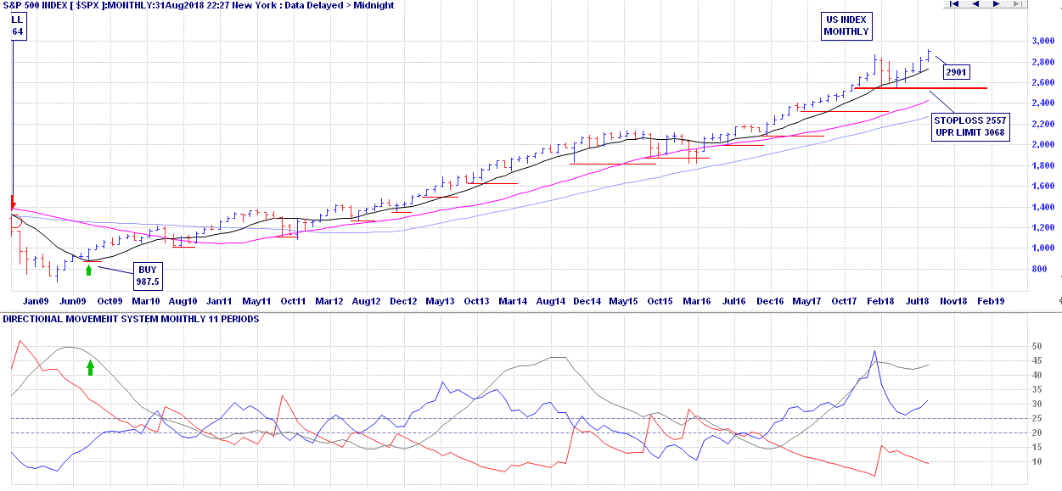Click the Oct13 date axis label

476,301
